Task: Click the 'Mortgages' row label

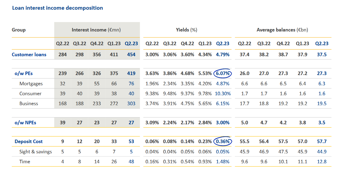Action: tap(31, 84)
